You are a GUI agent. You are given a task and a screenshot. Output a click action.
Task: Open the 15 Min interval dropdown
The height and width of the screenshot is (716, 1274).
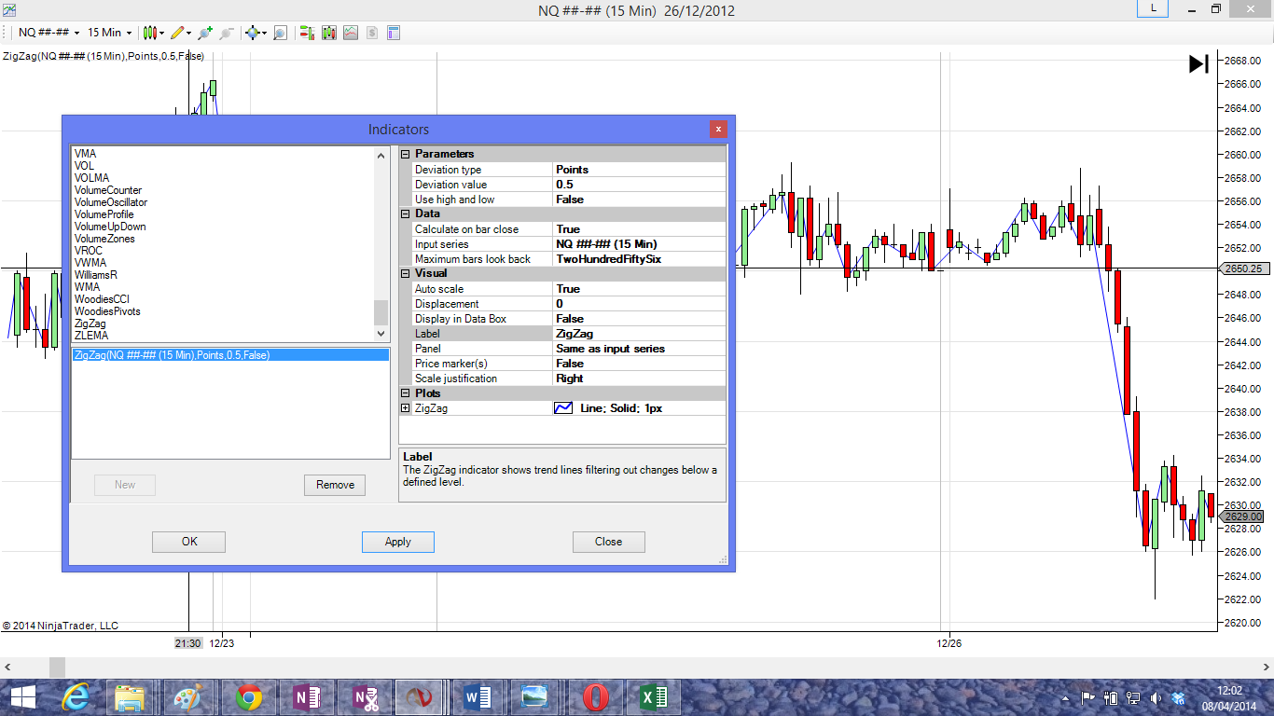(109, 33)
